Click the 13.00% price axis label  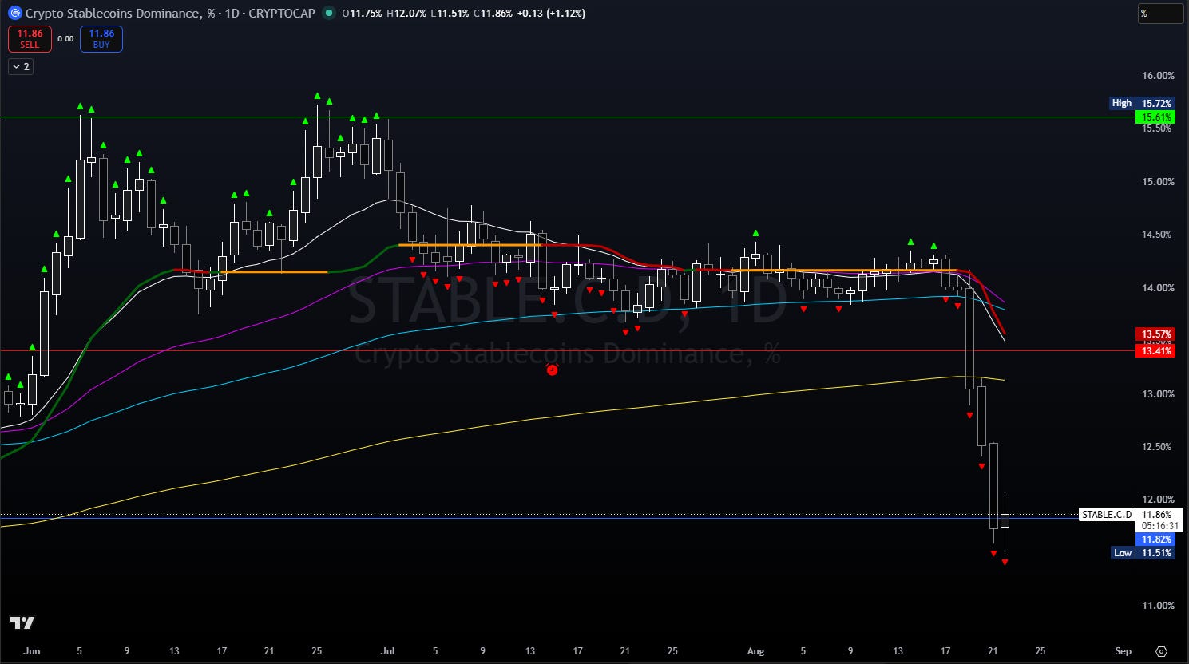tap(1158, 394)
